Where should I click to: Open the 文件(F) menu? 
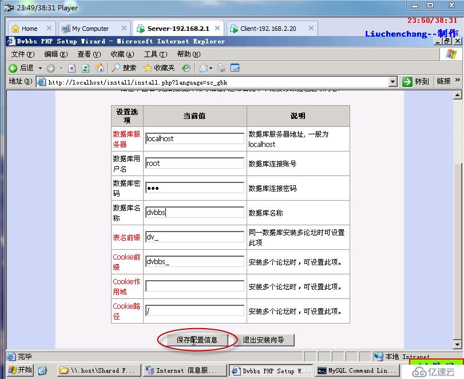click(23, 54)
